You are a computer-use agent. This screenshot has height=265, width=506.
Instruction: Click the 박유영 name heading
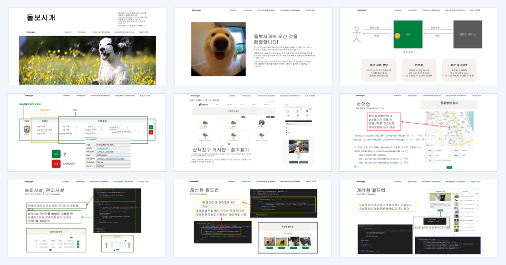[363, 104]
